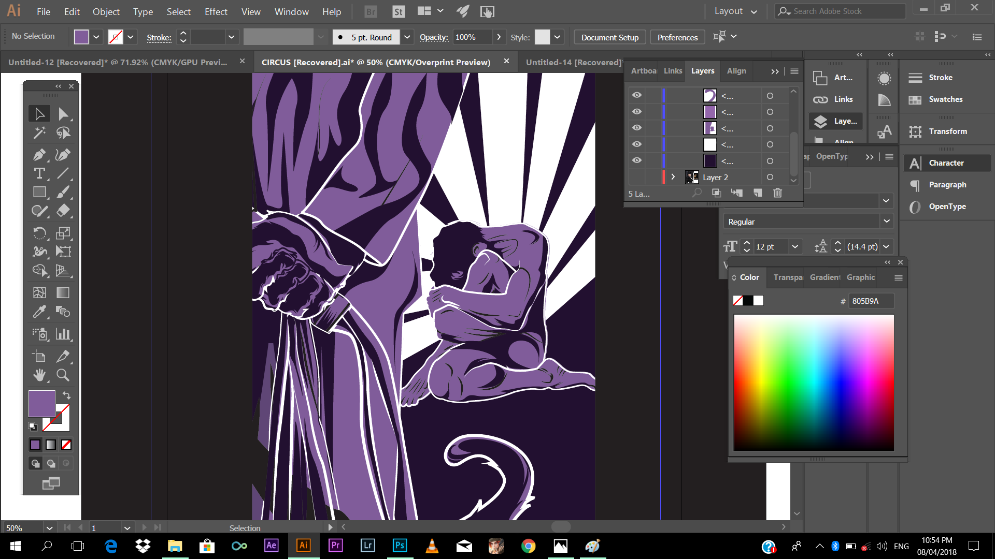Click target circle of Layer 2
The image size is (995, 559).
[770, 177]
